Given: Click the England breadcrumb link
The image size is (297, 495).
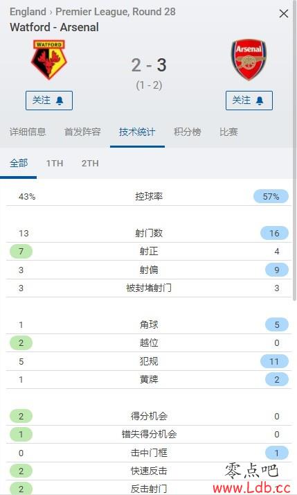Looking at the screenshot, I should 28,12.
